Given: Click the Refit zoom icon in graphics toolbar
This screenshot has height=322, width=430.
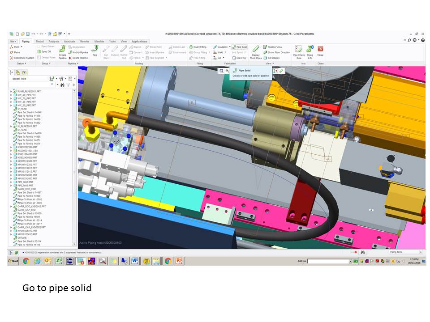Looking at the screenshot, I should click(x=221, y=71).
